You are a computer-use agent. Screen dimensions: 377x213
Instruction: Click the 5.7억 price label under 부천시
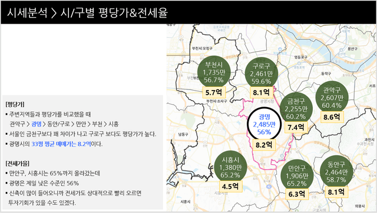click(x=214, y=92)
